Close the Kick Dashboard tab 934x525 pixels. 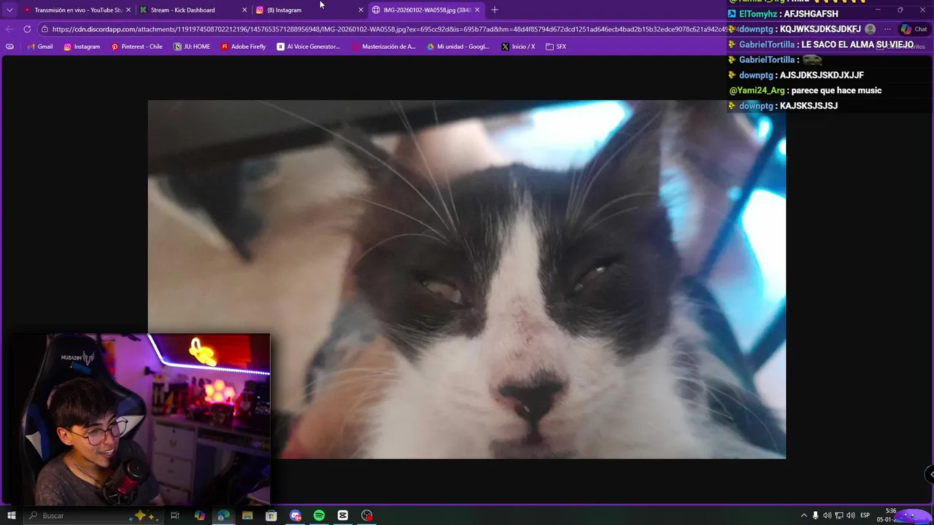coord(244,10)
